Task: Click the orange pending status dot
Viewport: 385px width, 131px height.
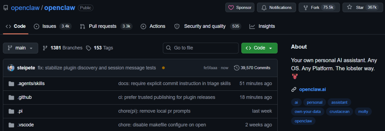Action: (164, 68)
